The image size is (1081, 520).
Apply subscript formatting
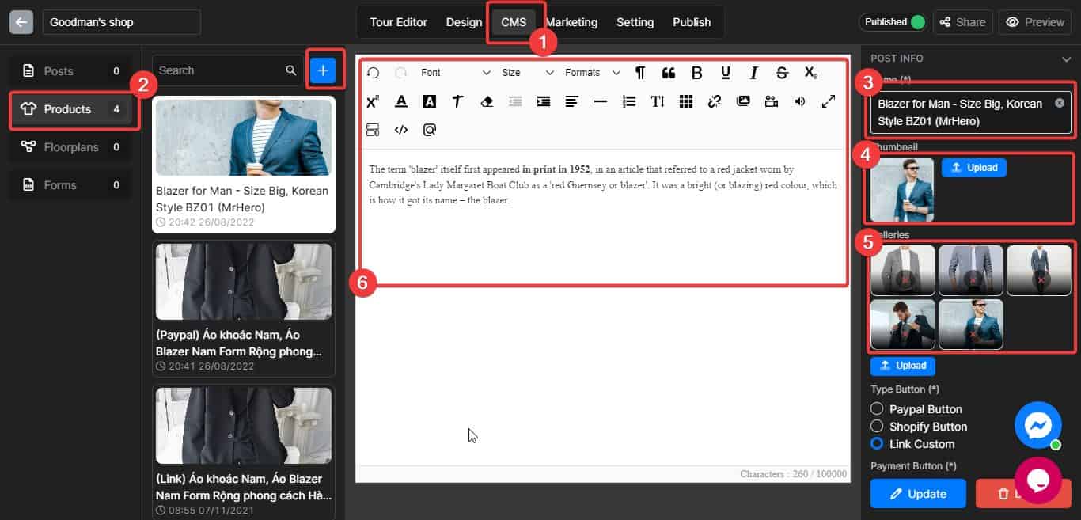click(811, 73)
